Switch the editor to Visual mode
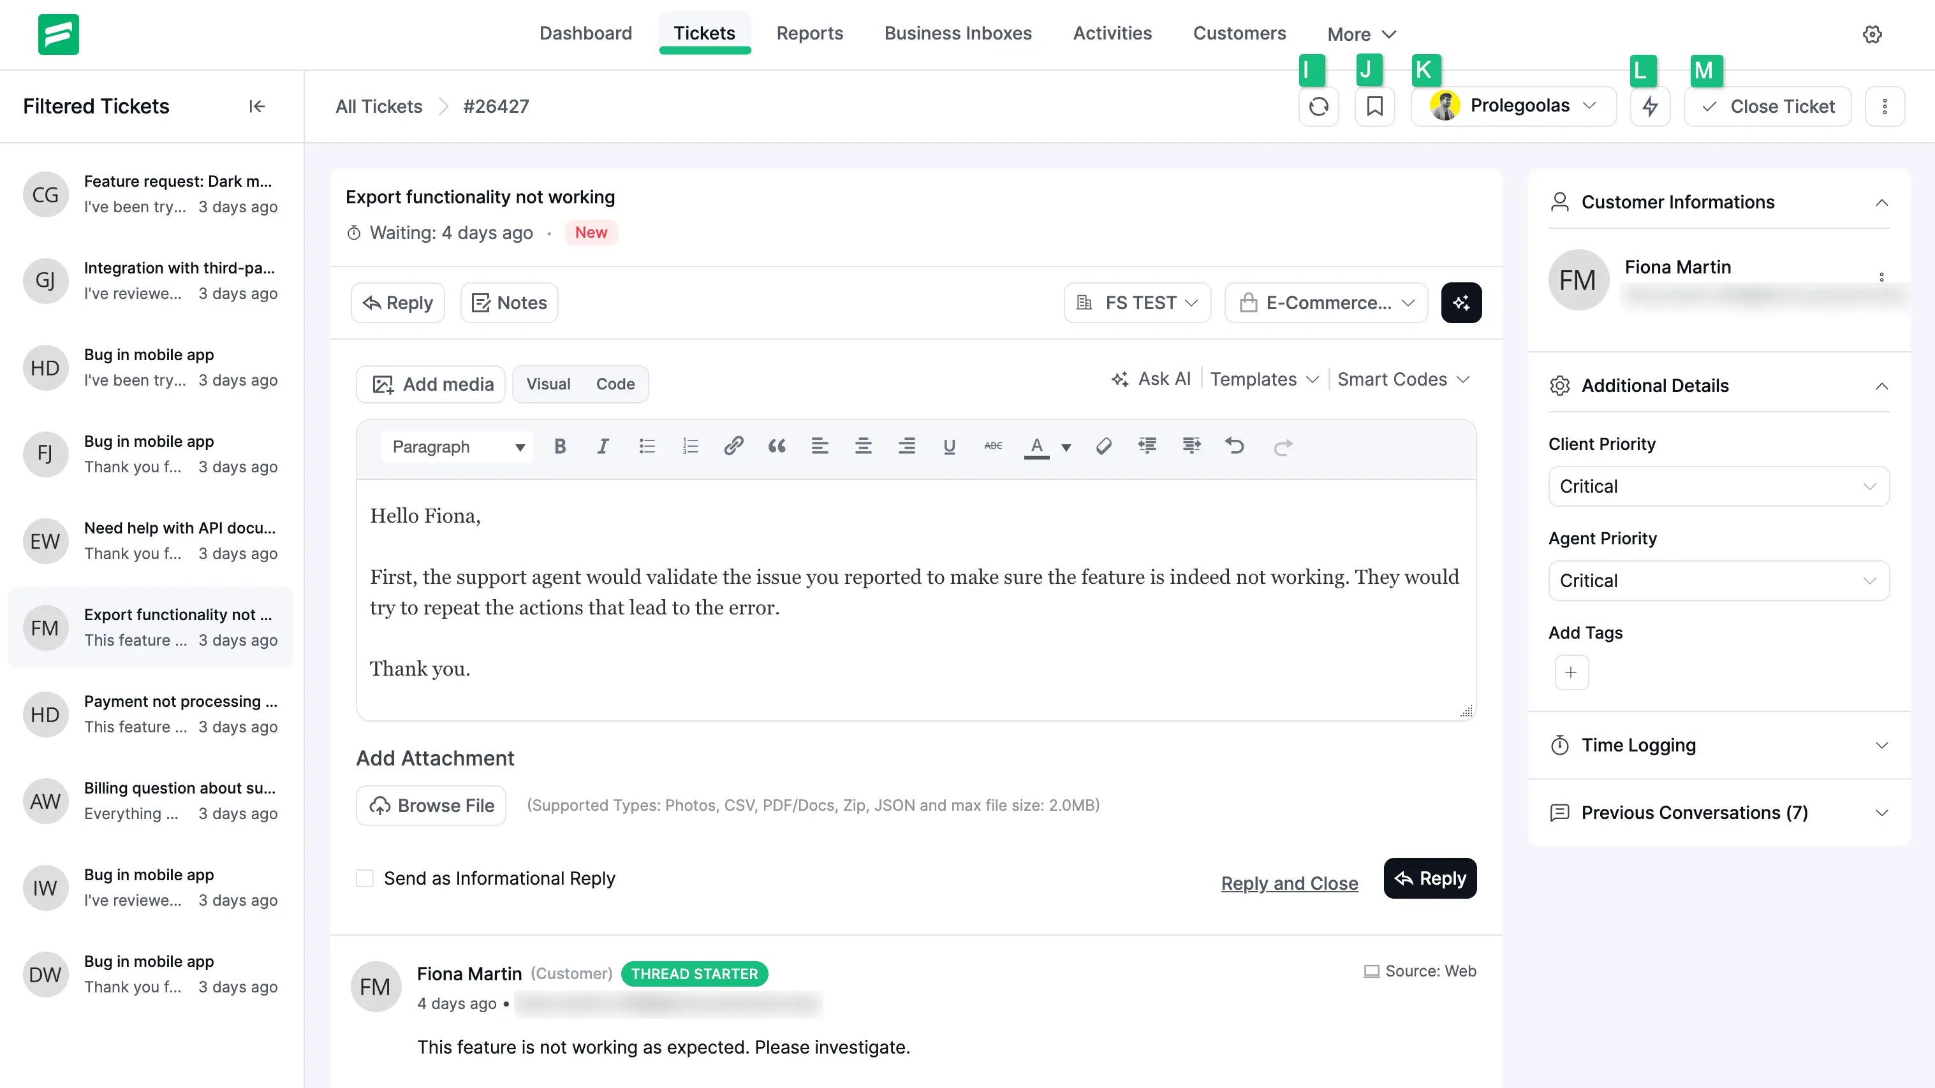This screenshot has height=1088, width=1935. coord(548,384)
